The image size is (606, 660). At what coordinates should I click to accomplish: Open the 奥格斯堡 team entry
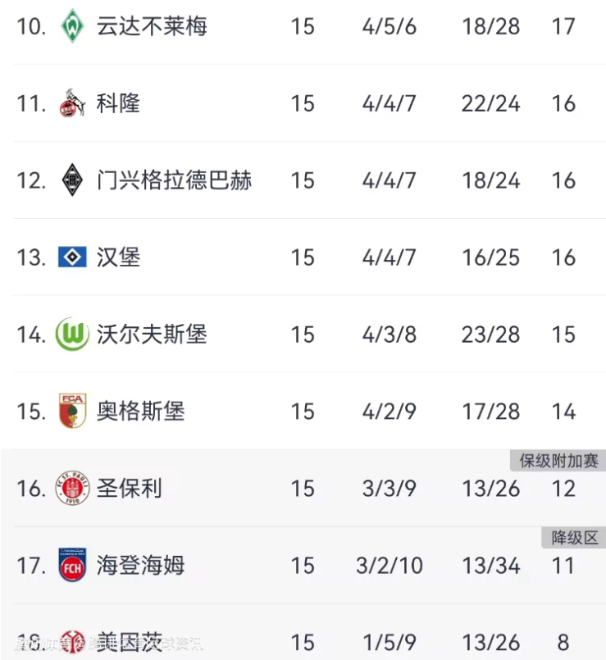(x=141, y=411)
